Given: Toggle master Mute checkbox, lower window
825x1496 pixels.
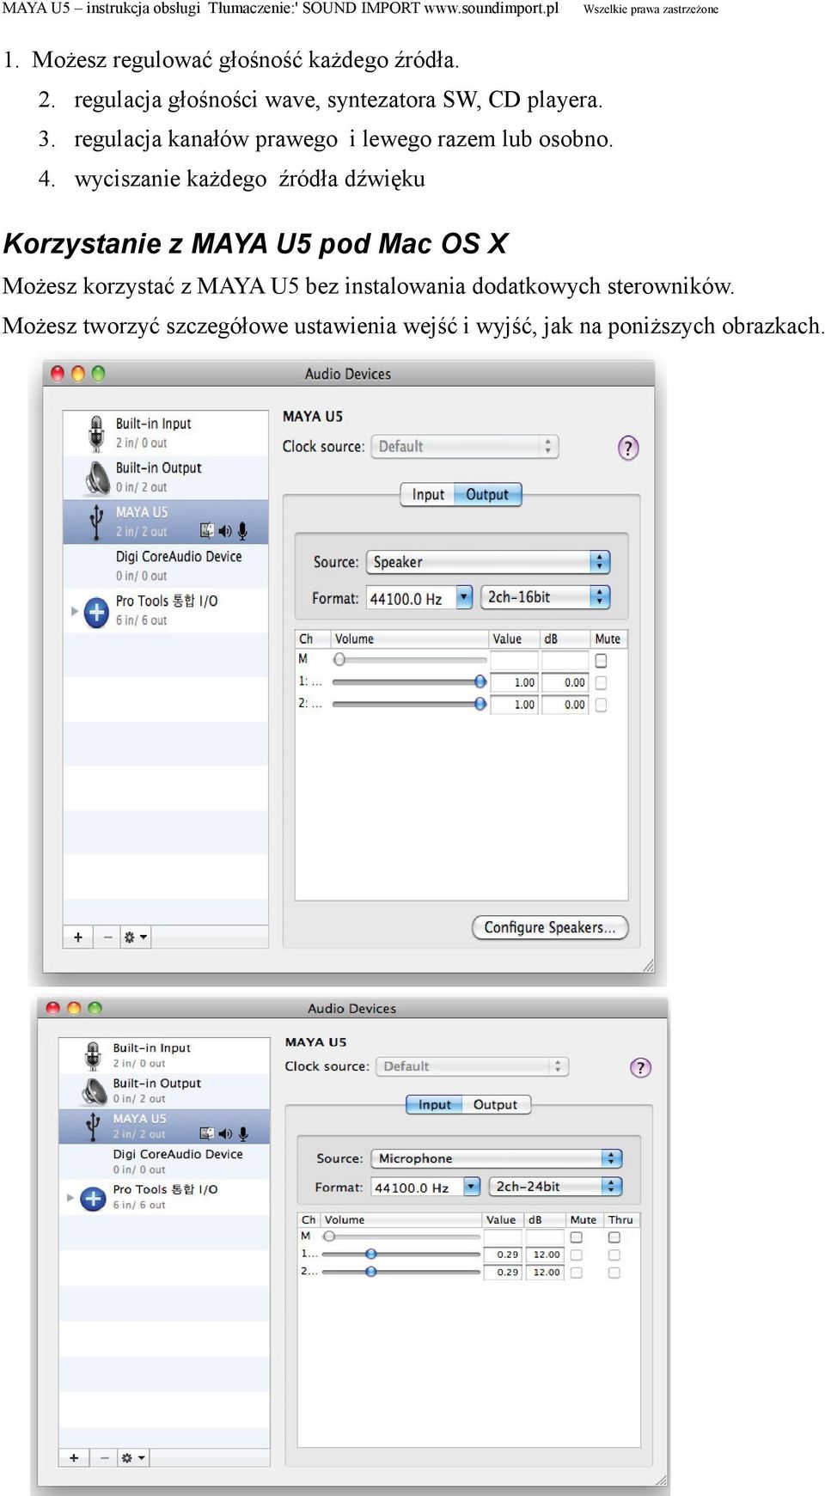Looking at the screenshot, I should pos(577,1237).
